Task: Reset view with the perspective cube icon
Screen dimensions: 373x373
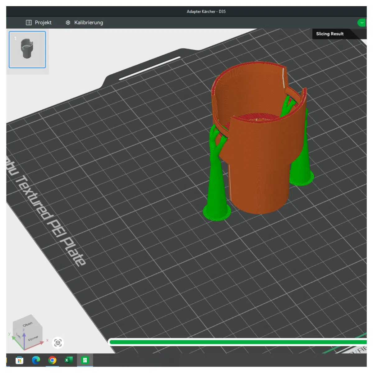Action: pos(58,343)
